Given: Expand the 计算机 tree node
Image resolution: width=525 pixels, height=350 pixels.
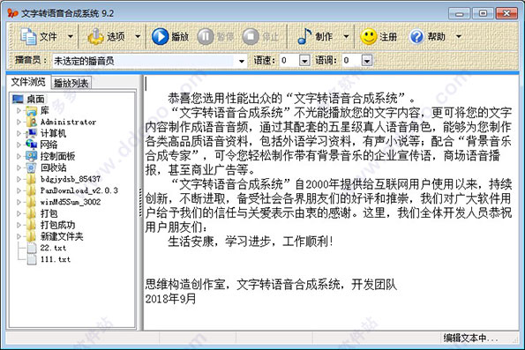Looking at the screenshot, I should pos(19,133).
